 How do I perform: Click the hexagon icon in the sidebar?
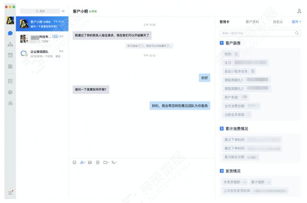10,92
